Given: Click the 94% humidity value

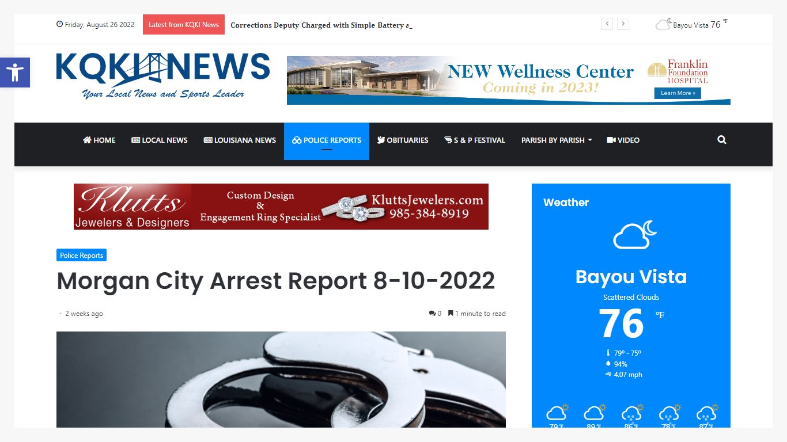Looking at the screenshot, I should tap(620, 364).
